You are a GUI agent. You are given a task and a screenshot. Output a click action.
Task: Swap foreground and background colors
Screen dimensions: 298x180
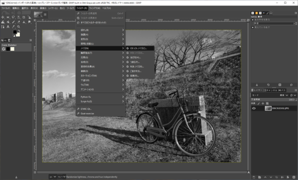[x=19, y=31]
